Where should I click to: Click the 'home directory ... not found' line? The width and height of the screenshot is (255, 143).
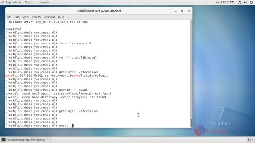point(55,97)
